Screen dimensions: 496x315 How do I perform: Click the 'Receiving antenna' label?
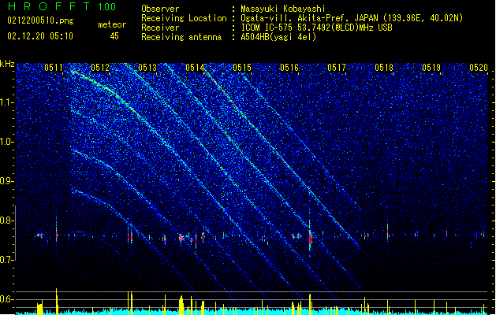181,37
